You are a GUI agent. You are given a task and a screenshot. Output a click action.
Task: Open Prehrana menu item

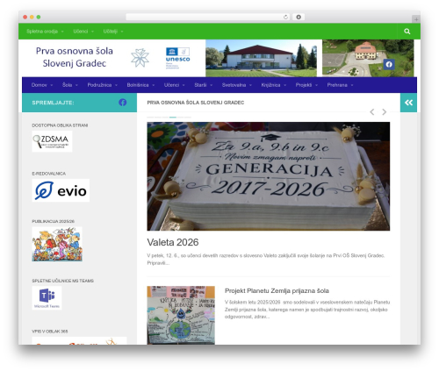pos(340,85)
